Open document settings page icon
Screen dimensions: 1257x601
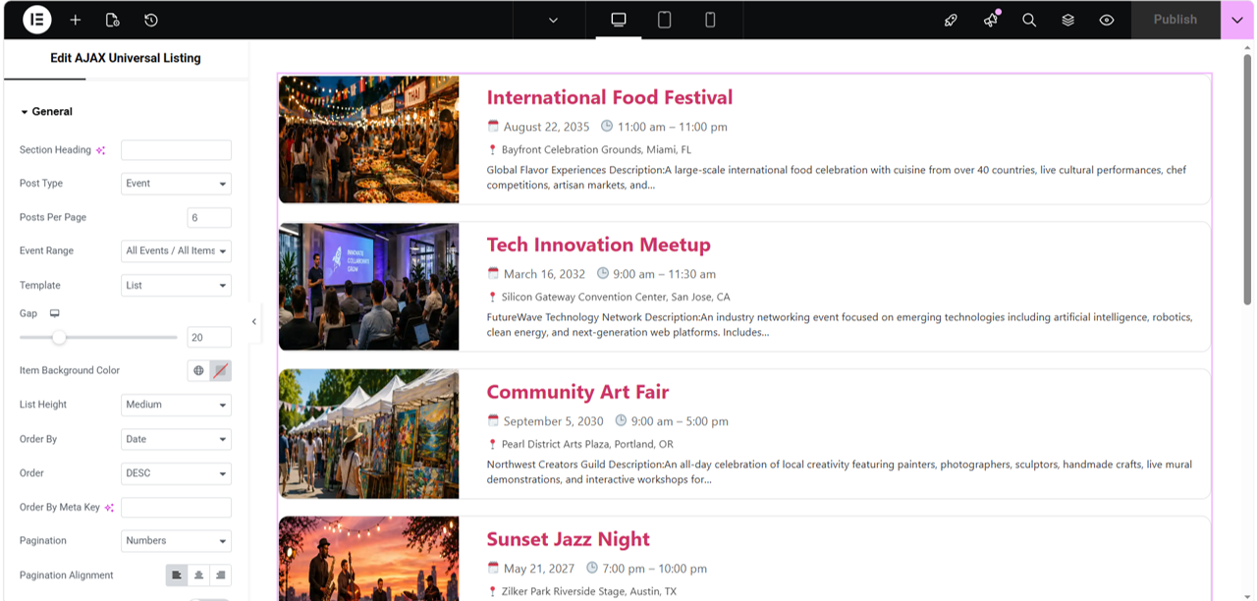coord(113,20)
